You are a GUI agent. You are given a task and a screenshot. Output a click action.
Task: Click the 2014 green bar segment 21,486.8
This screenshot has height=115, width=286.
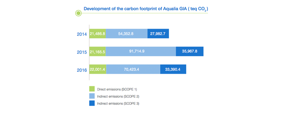point(98,34)
